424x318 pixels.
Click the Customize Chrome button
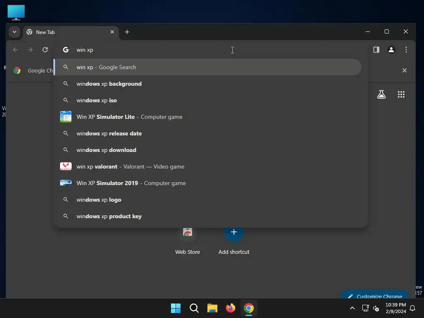click(x=375, y=295)
